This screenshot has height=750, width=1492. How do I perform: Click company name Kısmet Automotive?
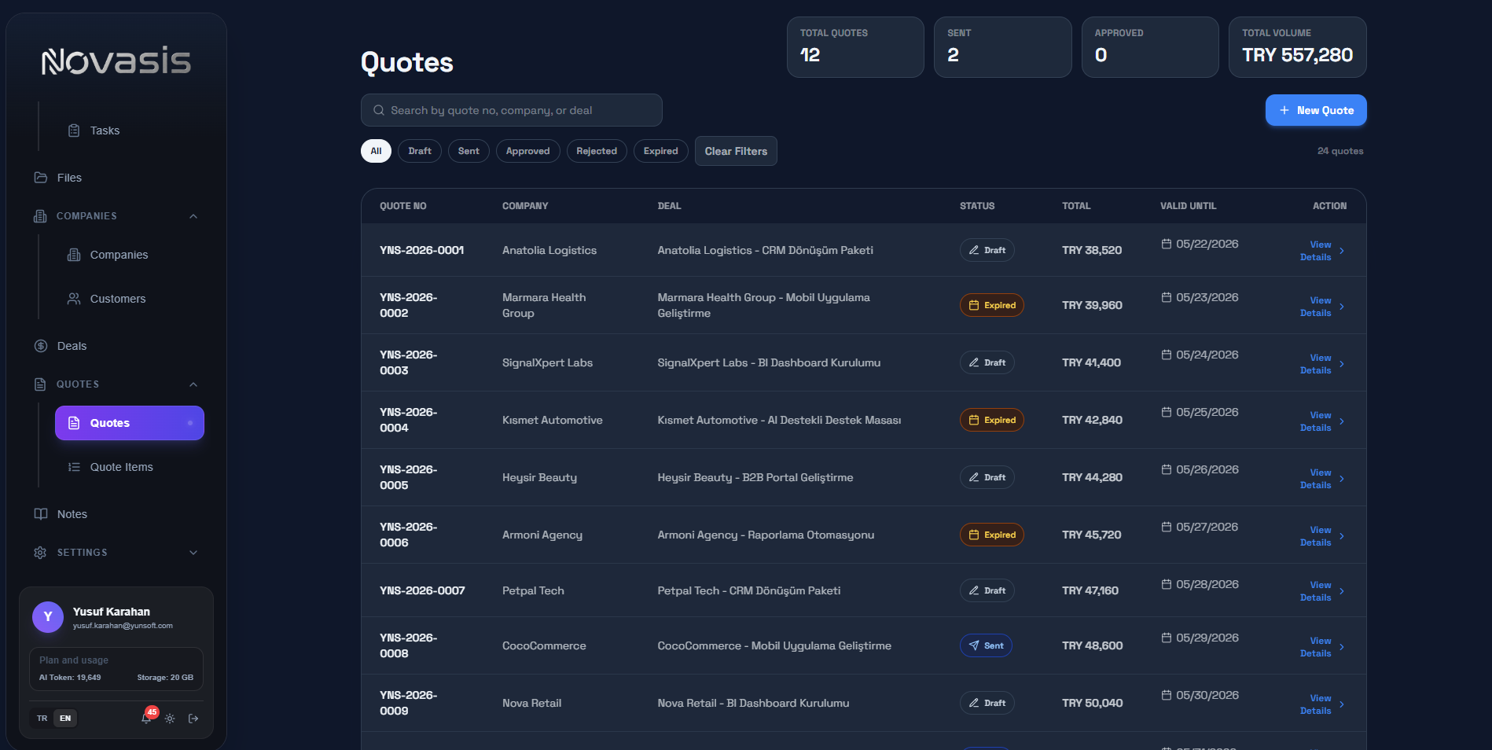coord(553,420)
